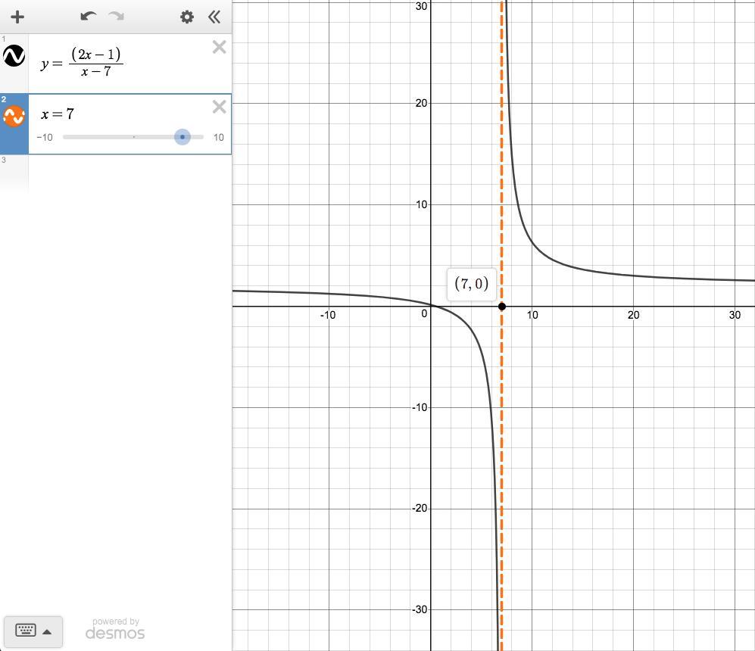The image size is (755, 651).
Task: Collapse the expression list panel
Action: point(214,17)
